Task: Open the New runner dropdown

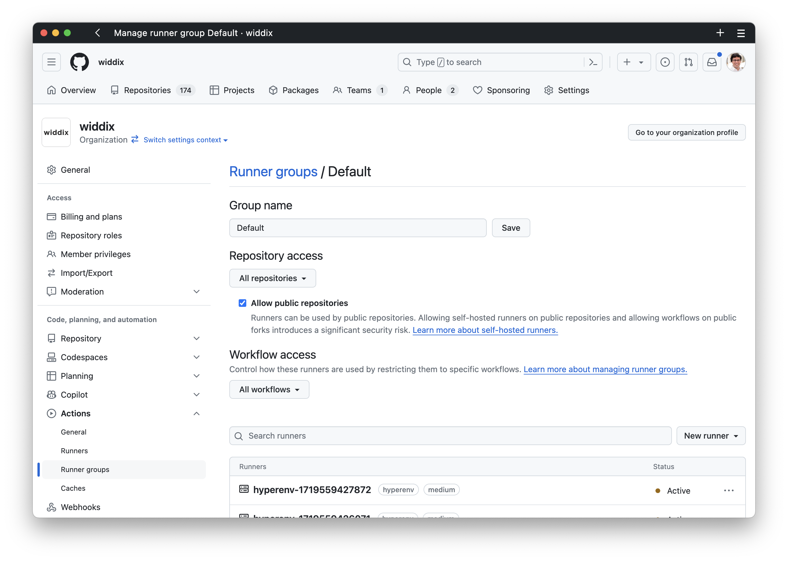Action: [x=711, y=436]
